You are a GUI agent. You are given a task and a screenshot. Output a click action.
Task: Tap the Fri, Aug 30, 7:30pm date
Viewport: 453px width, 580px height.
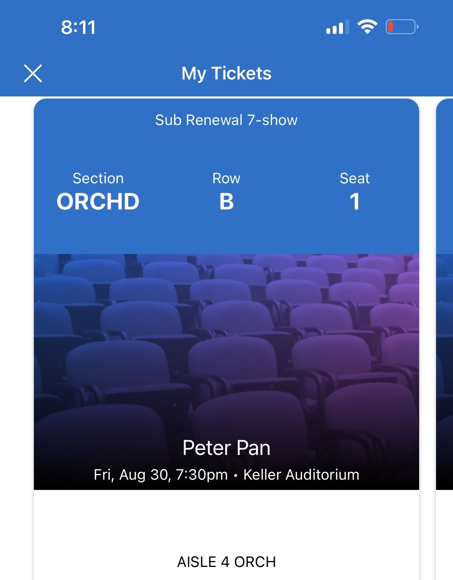coord(161,475)
